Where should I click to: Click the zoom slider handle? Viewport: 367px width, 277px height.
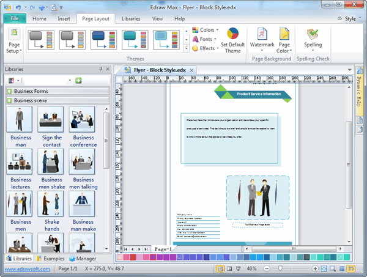(281, 269)
